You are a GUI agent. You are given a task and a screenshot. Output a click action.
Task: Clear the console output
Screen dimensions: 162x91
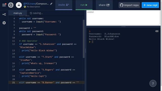(157, 31)
